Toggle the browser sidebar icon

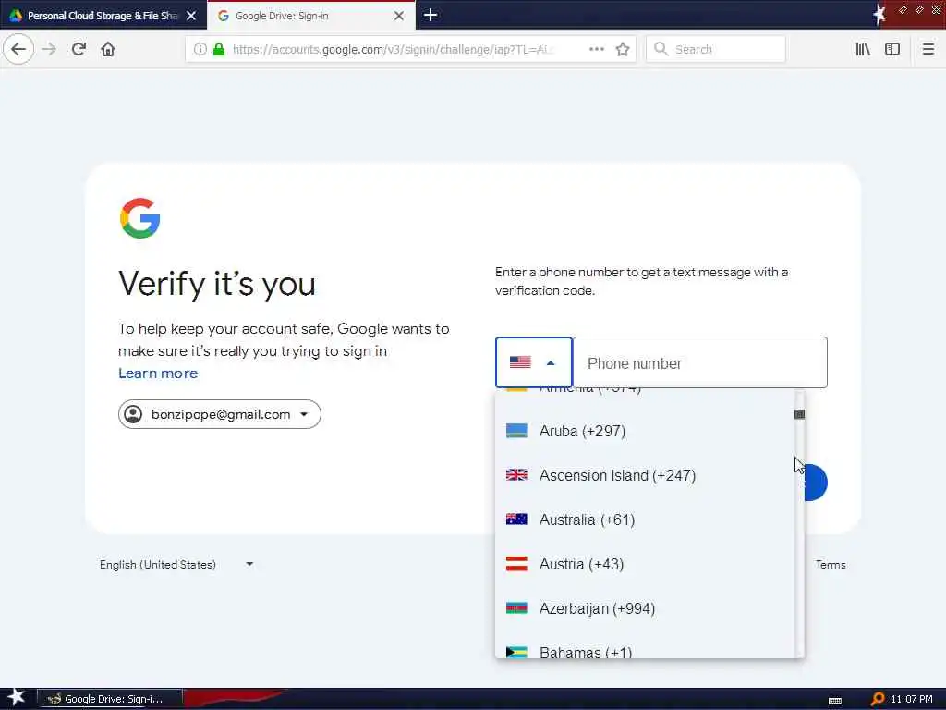point(892,49)
